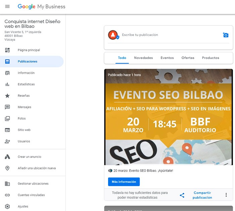This screenshot has width=235, height=211.
Task: Click the Publicado hace 1 hora label
Action: click(124, 75)
